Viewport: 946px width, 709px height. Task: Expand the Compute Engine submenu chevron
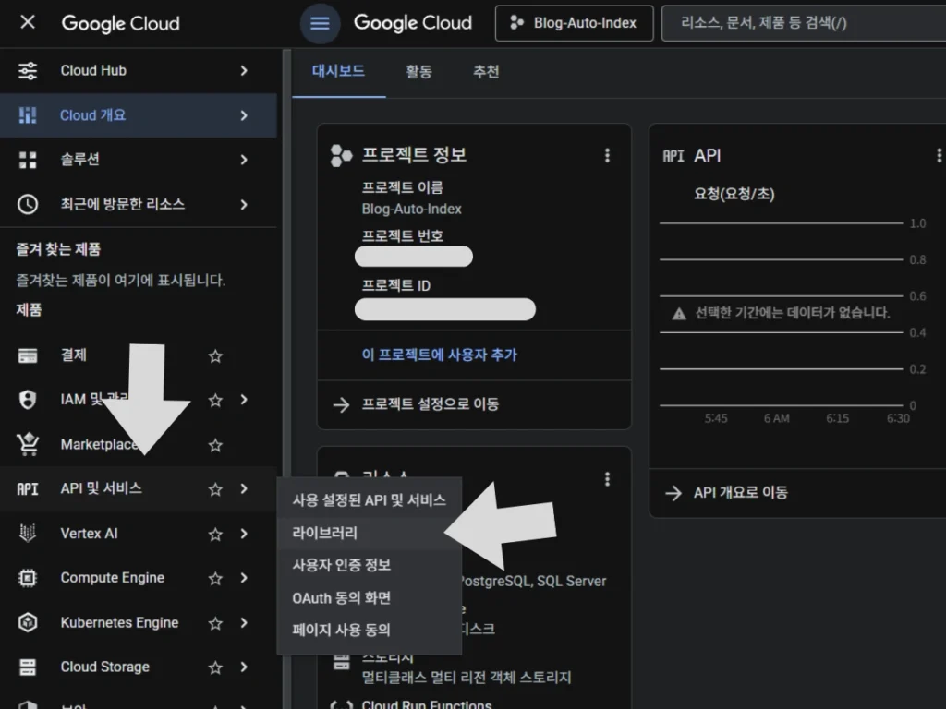click(244, 578)
